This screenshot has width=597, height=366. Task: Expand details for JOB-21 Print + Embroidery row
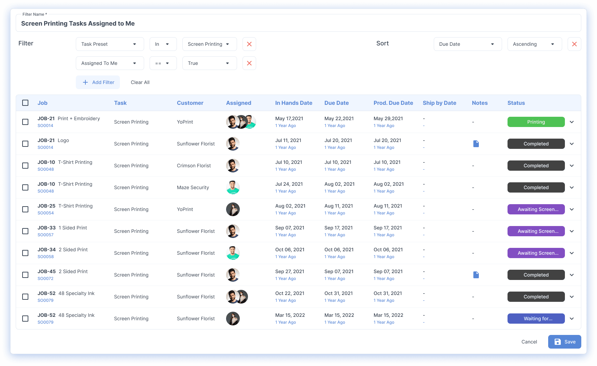tap(572, 122)
